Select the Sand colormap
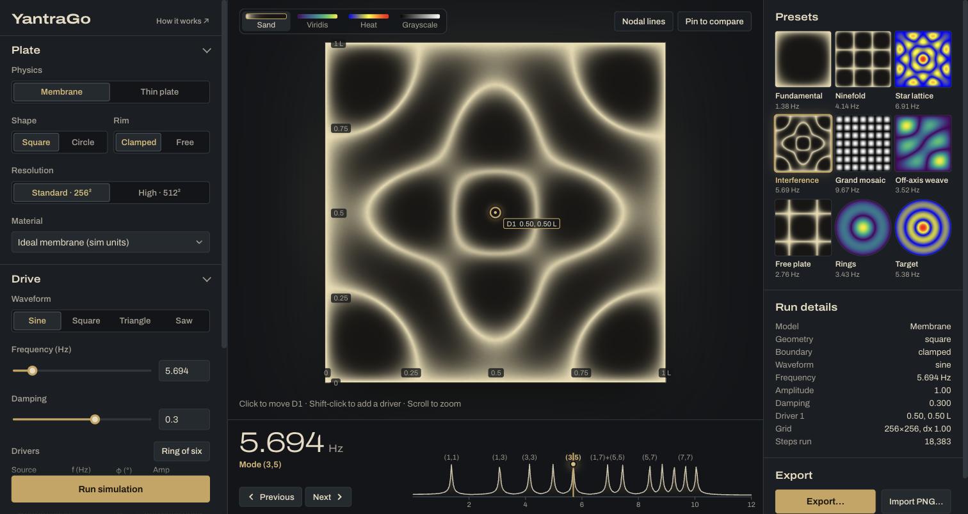 pos(266,21)
